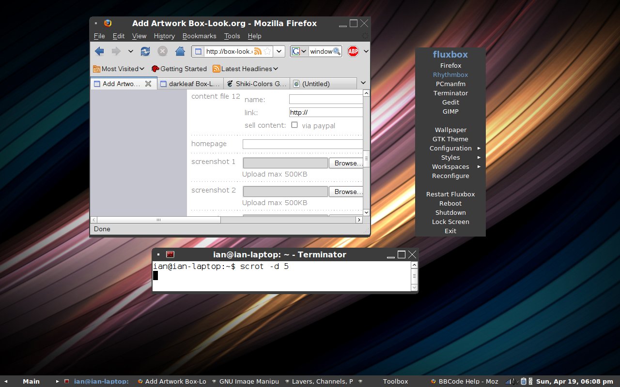Switch to the Shiki-Colors tab

point(257,84)
